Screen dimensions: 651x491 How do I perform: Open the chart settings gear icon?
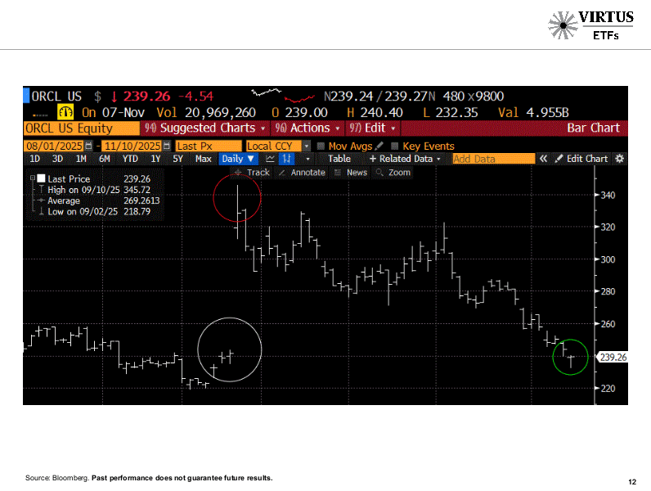coord(619,159)
